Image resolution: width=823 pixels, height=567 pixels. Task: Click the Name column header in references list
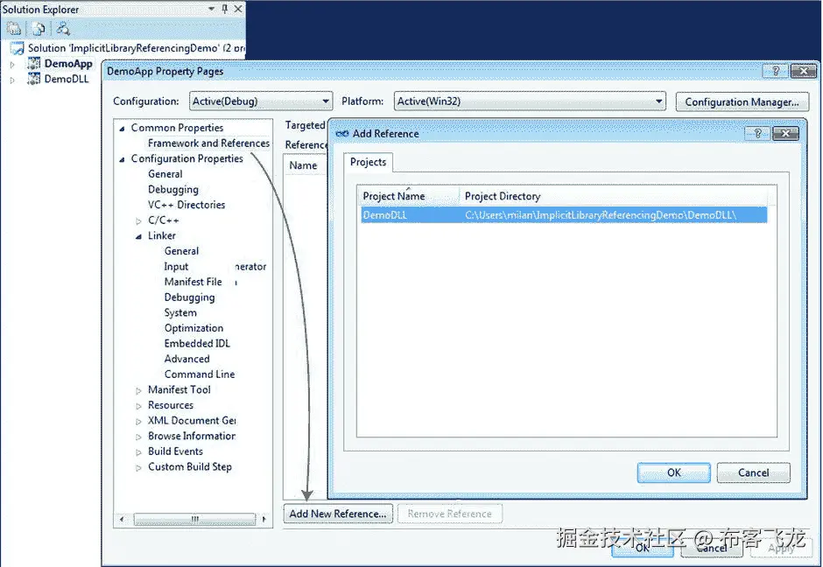tap(304, 165)
